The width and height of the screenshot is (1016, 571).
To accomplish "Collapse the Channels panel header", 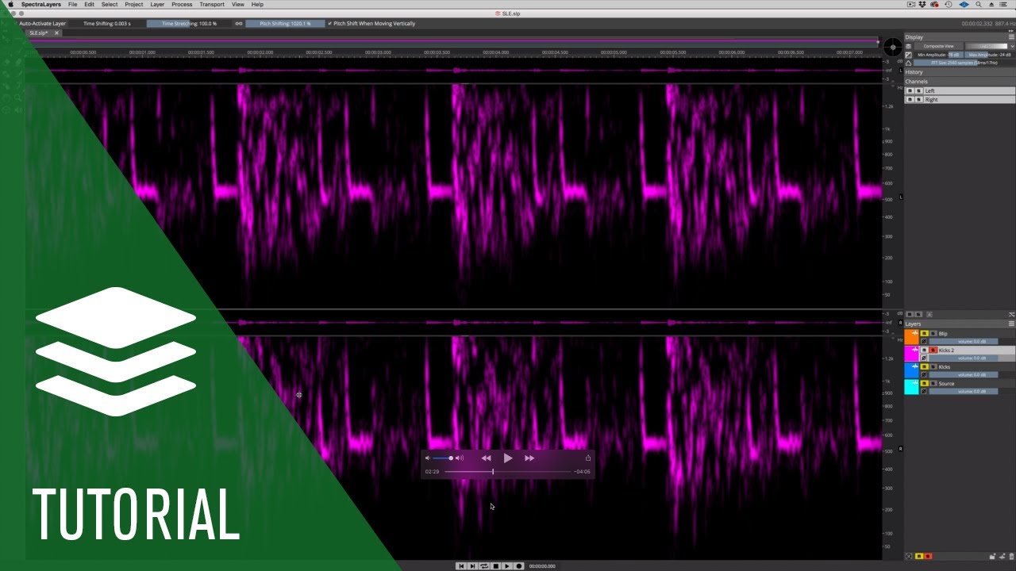I will click(x=959, y=82).
